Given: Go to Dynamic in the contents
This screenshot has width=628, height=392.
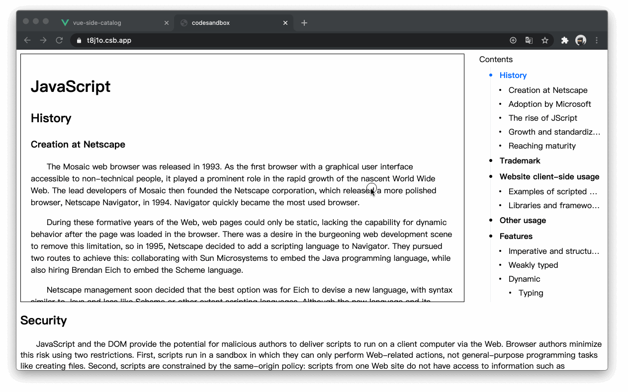Looking at the screenshot, I should (x=524, y=279).
